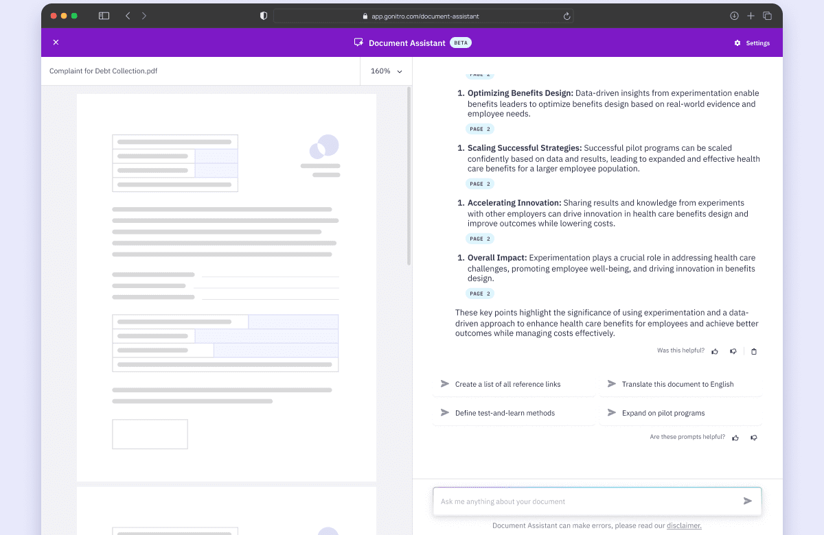Thumbs down 'Are these prompts helpful?'
Screen dimensions: 824x535
tap(754, 438)
